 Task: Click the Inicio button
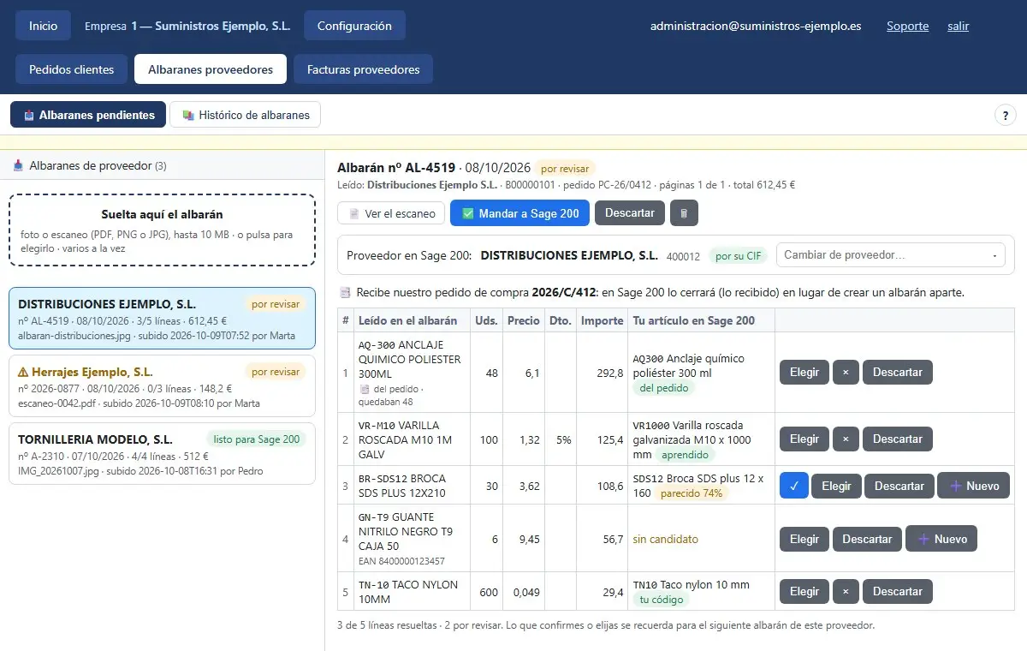[x=44, y=26]
